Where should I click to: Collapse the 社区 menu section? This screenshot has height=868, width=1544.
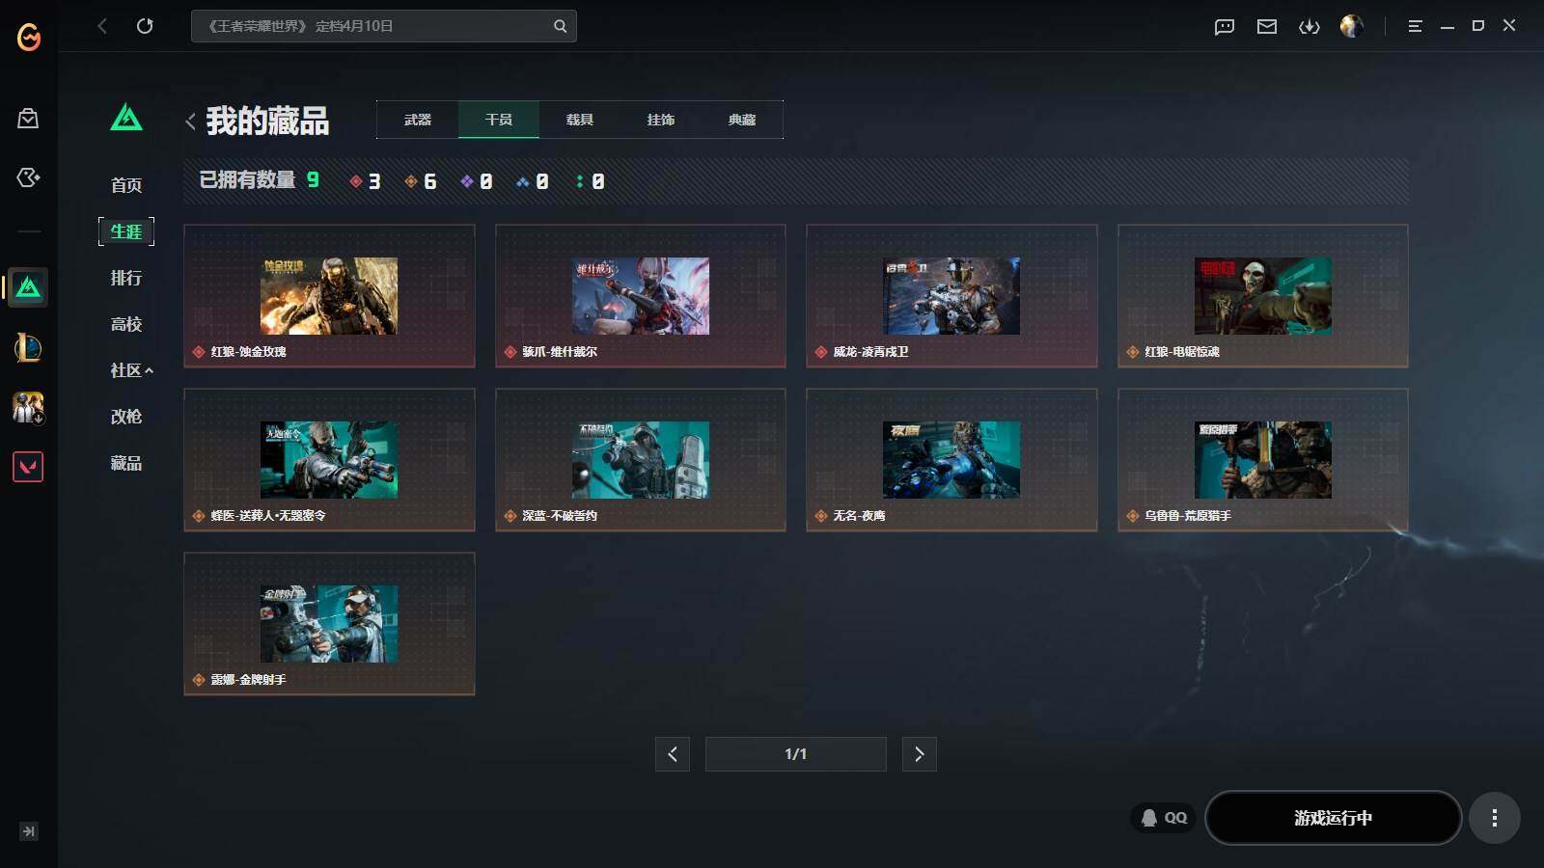pos(131,370)
